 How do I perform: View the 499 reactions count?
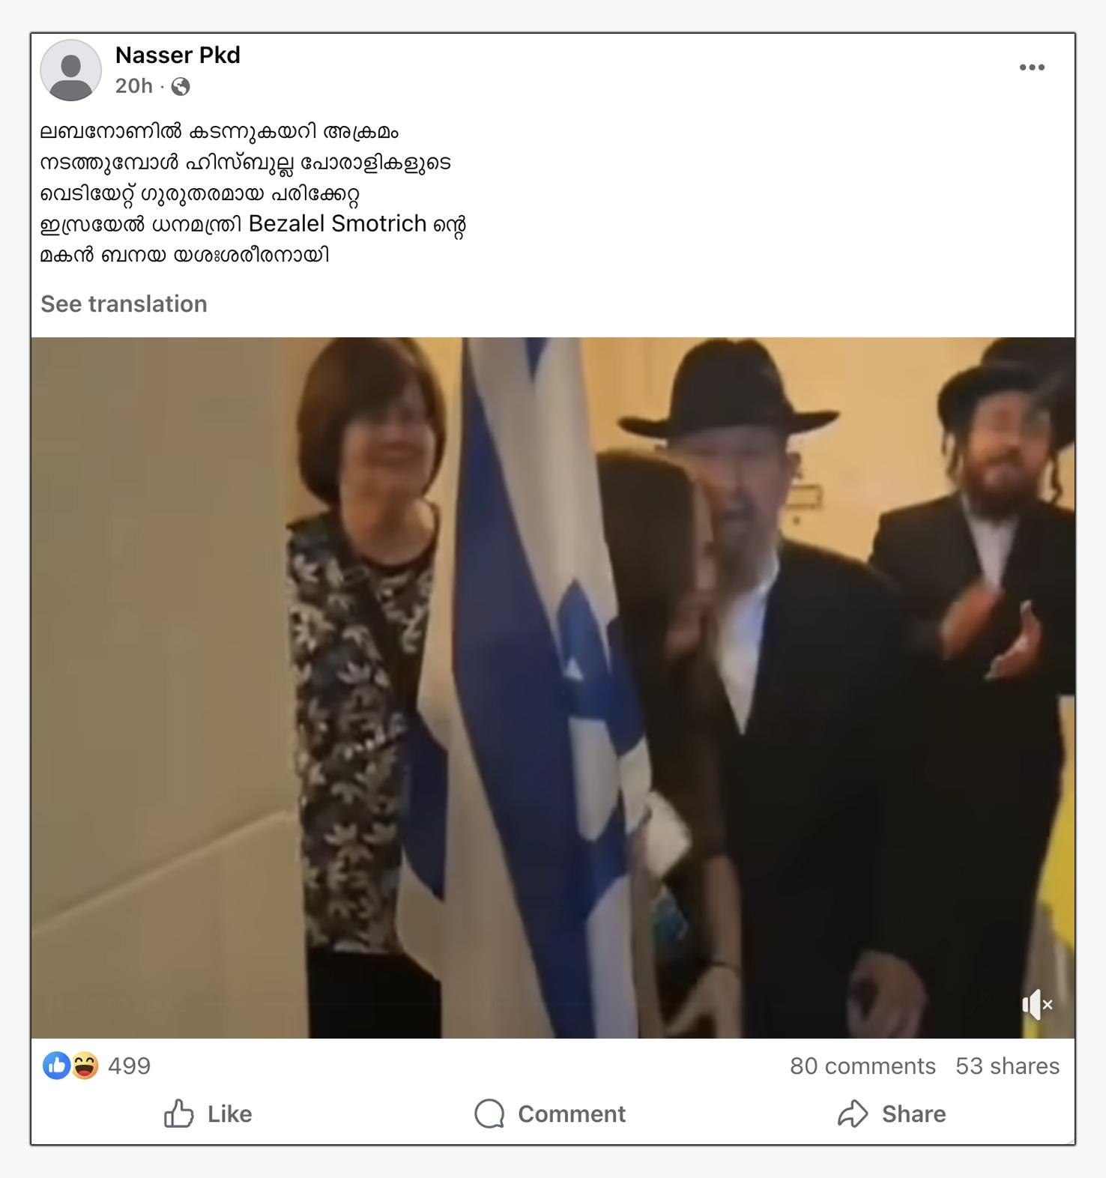click(x=129, y=1066)
